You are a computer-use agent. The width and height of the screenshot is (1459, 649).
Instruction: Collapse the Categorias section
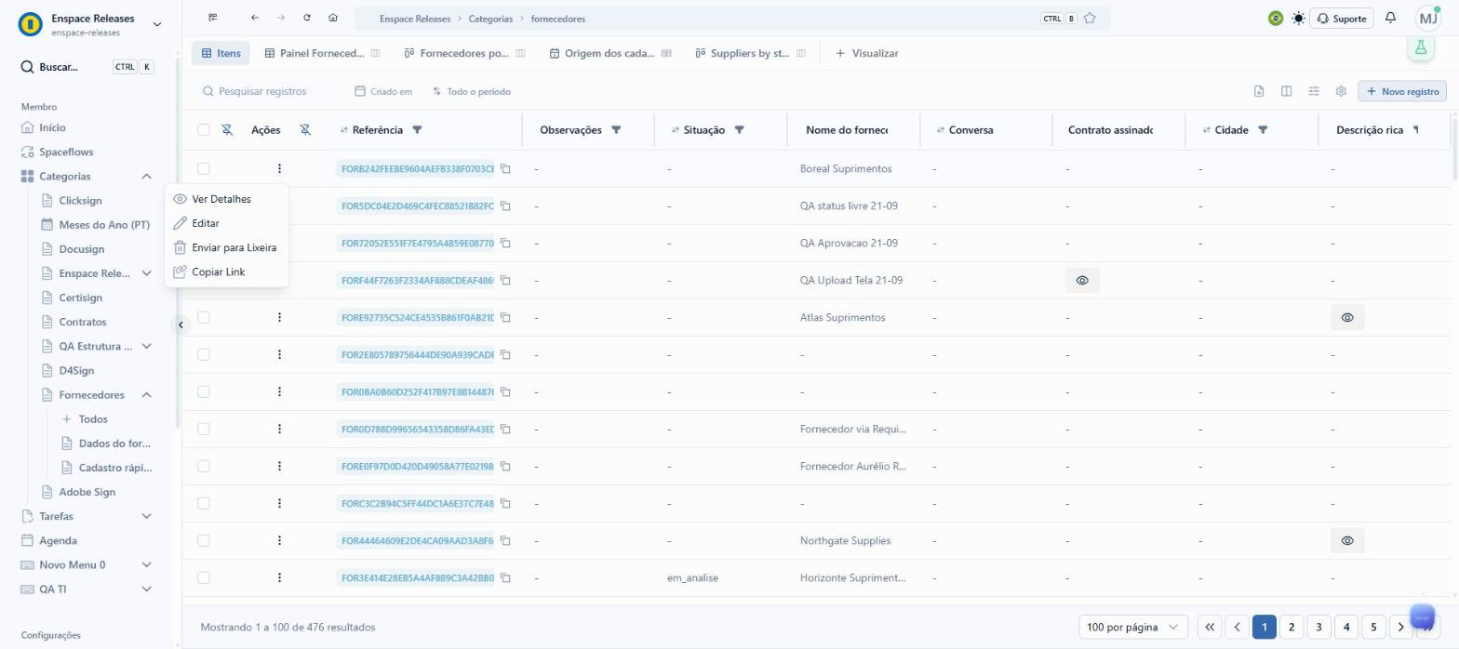click(x=146, y=177)
